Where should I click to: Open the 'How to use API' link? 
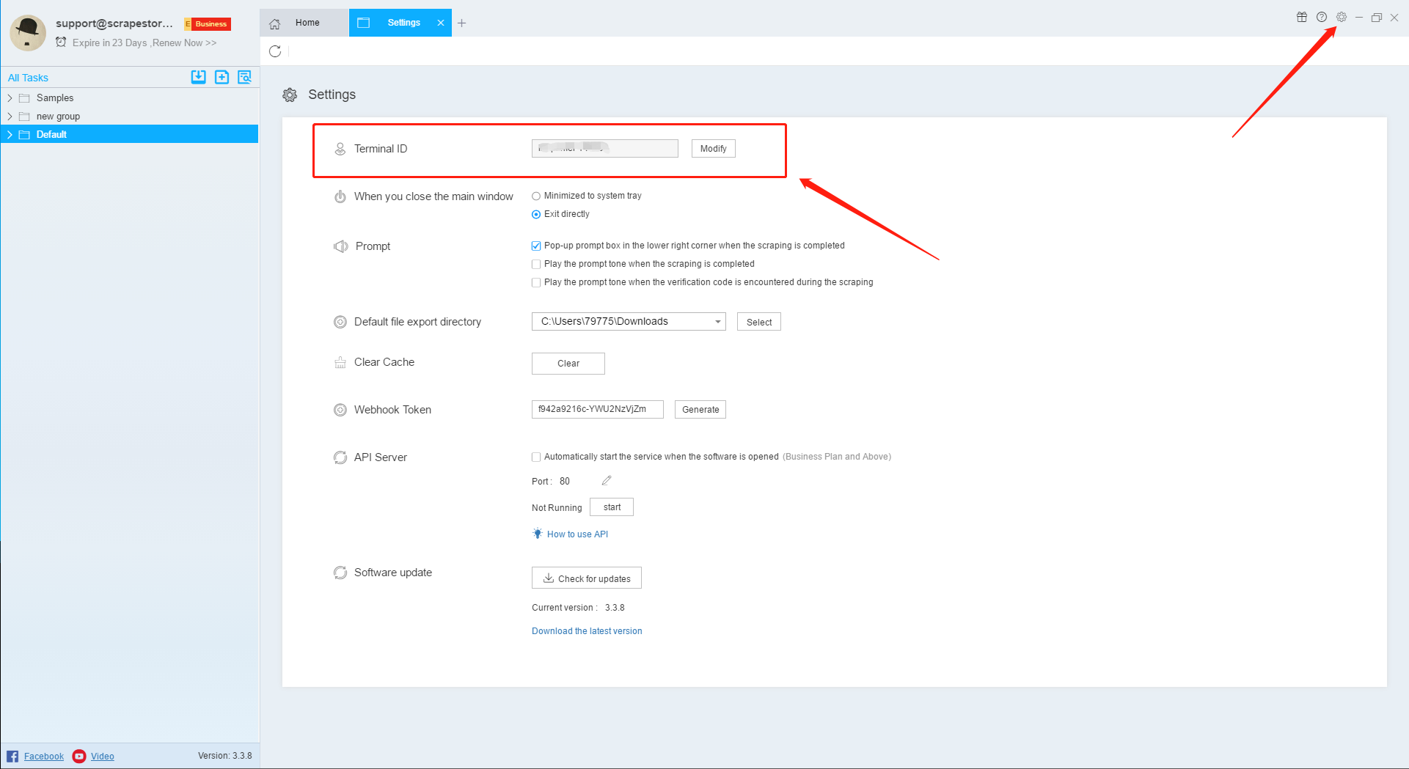pos(577,534)
